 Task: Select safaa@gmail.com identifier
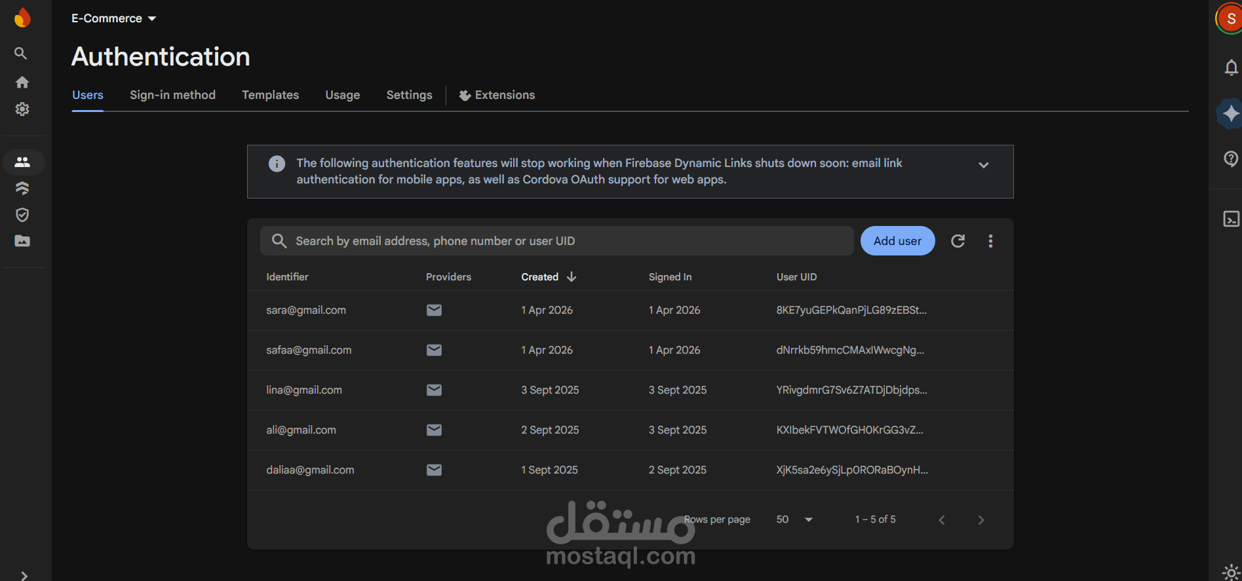(x=309, y=350)
